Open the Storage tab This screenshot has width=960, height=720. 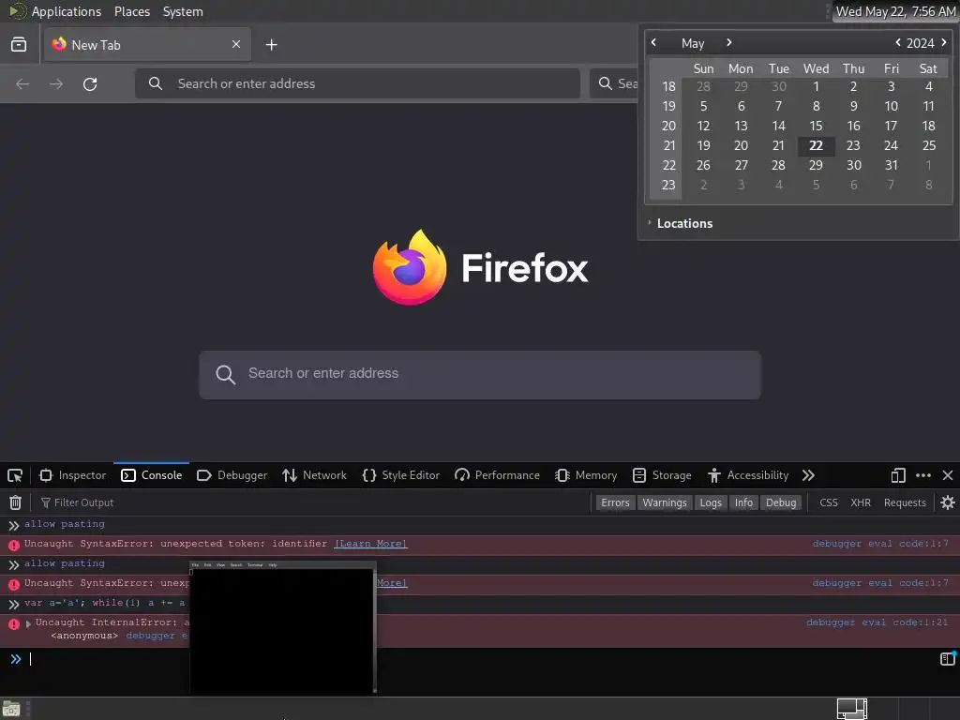pos(662,475)
